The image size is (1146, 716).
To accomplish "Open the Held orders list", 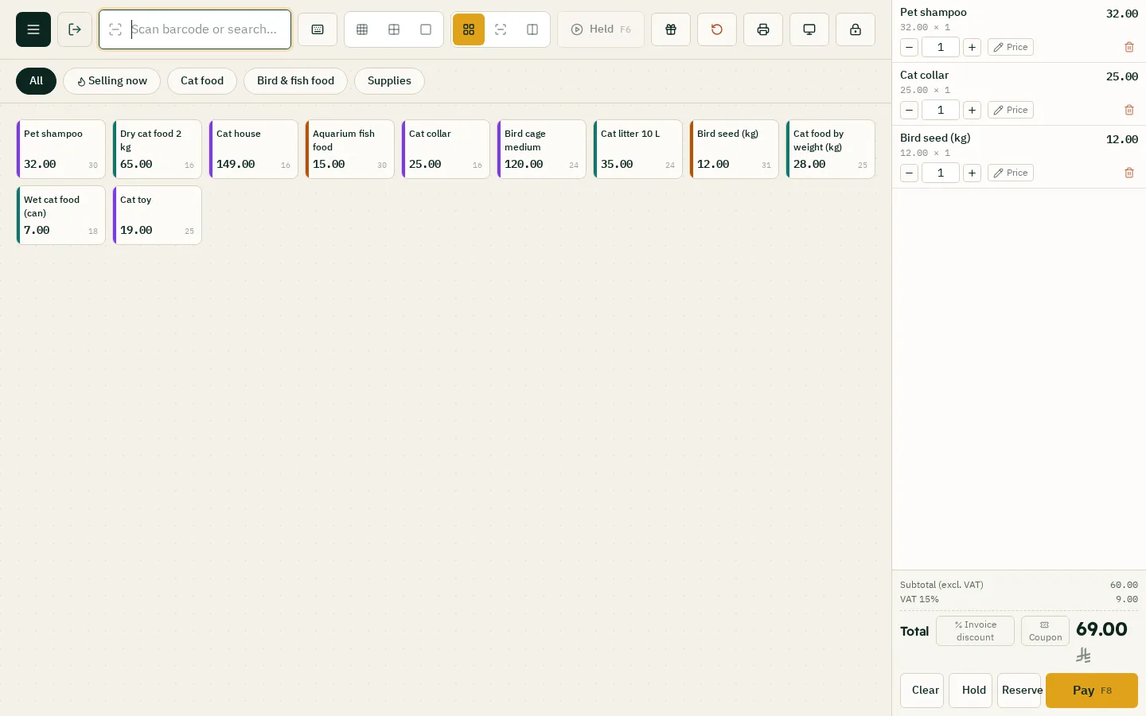I will [x=601, y=29].
